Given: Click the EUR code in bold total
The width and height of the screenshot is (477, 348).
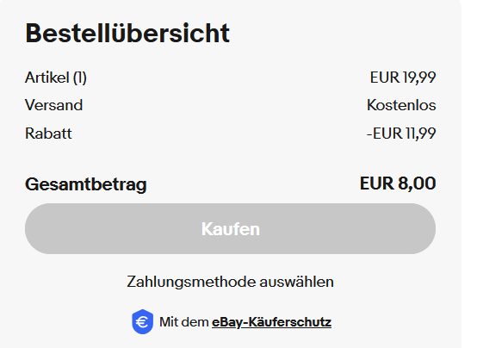Looking at the screenshot, I should 377,183.
